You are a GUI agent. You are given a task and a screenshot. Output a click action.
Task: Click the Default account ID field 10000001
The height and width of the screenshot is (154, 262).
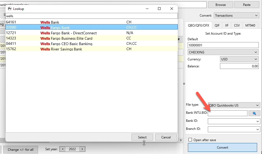click(223, 45)
